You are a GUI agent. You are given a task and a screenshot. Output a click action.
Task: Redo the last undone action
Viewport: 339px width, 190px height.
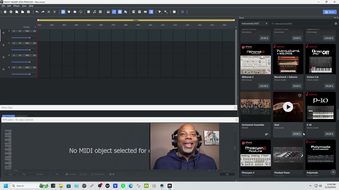pos(43,12)
